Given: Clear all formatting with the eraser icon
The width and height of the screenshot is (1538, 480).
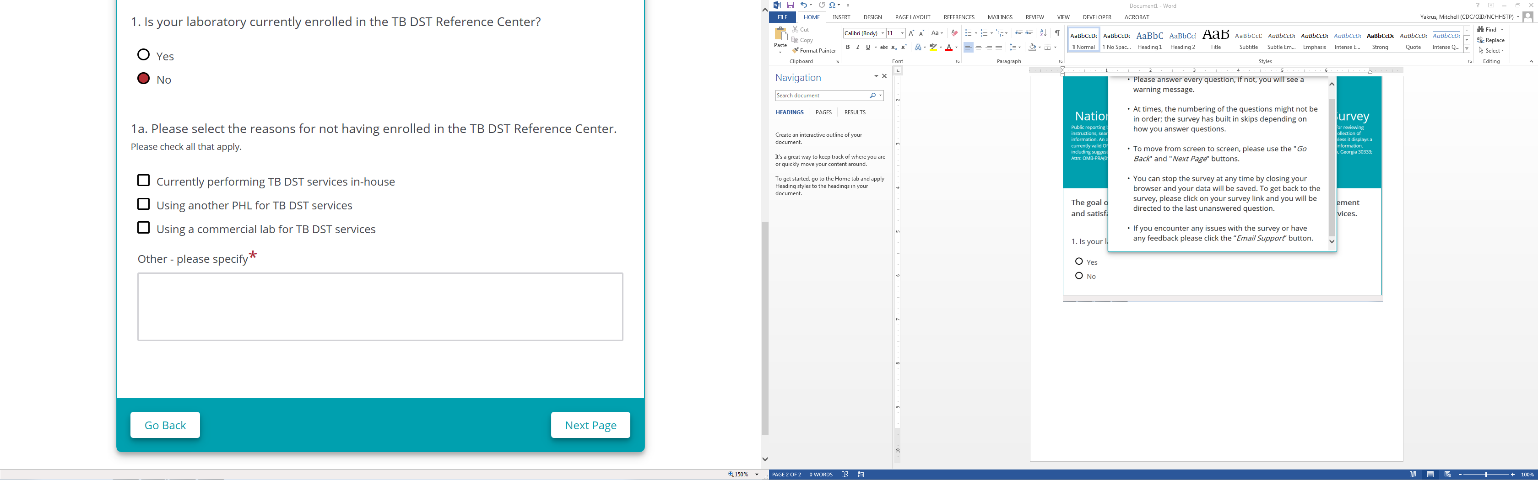Looking at the screenshot, I should [x=955, y=33].
